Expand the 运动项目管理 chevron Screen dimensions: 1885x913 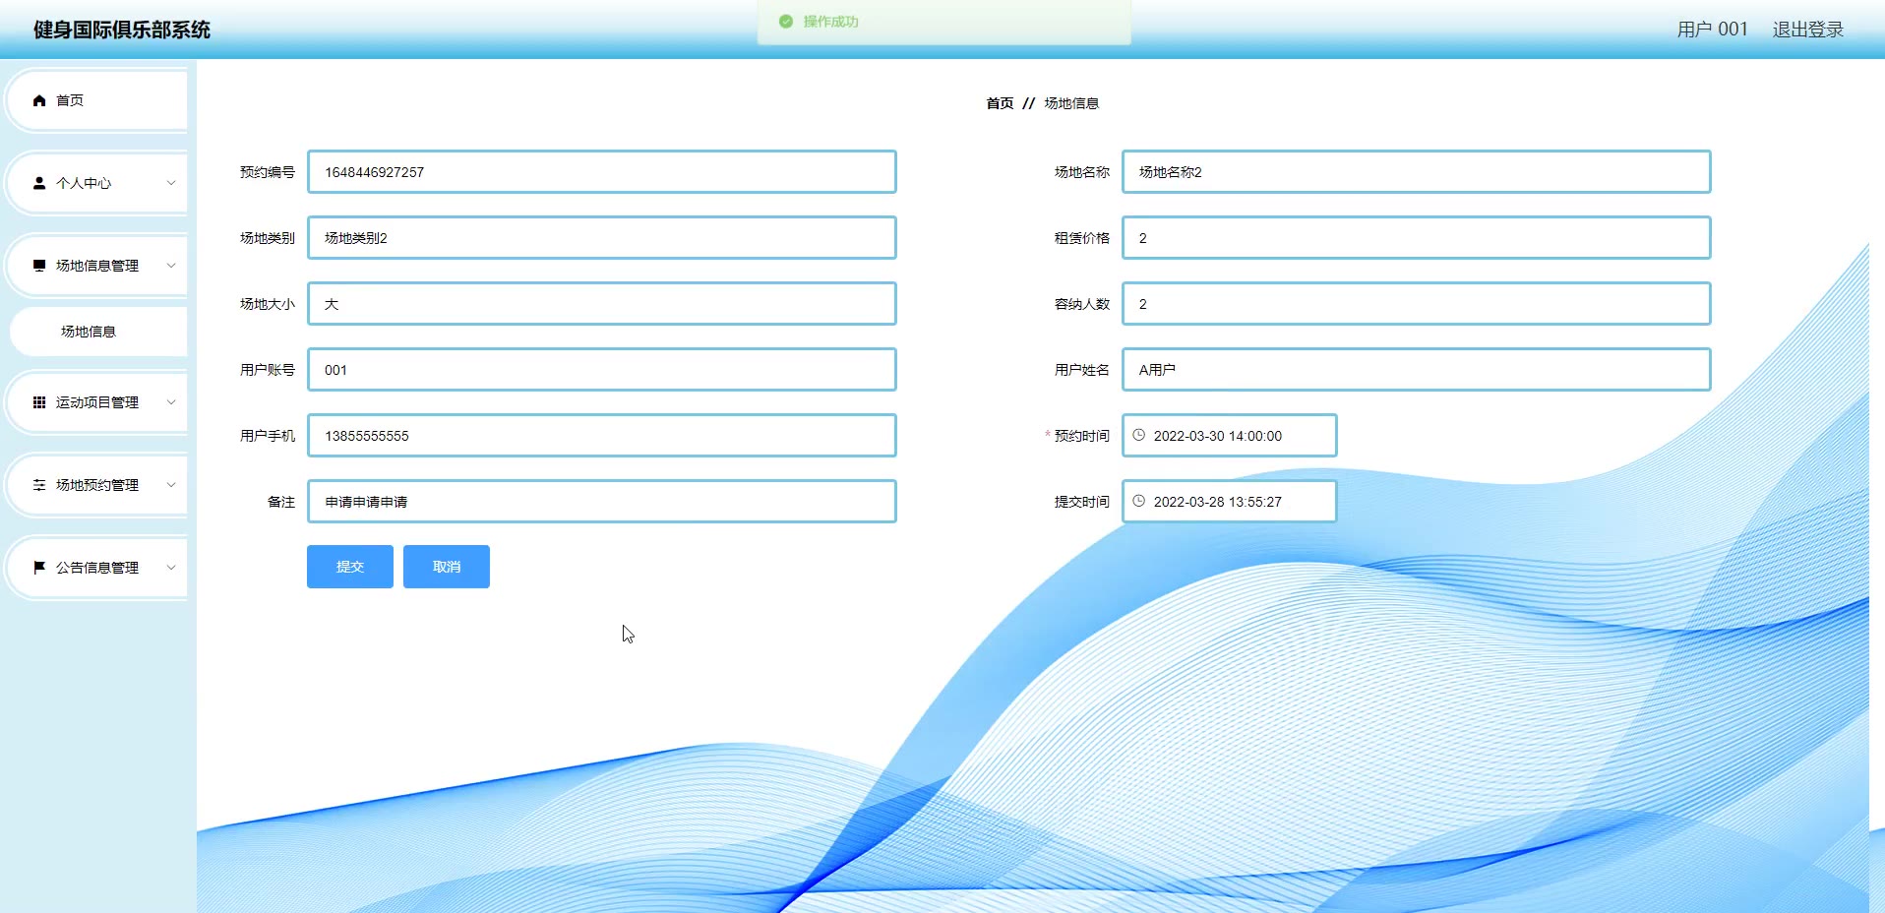(171, 402)
